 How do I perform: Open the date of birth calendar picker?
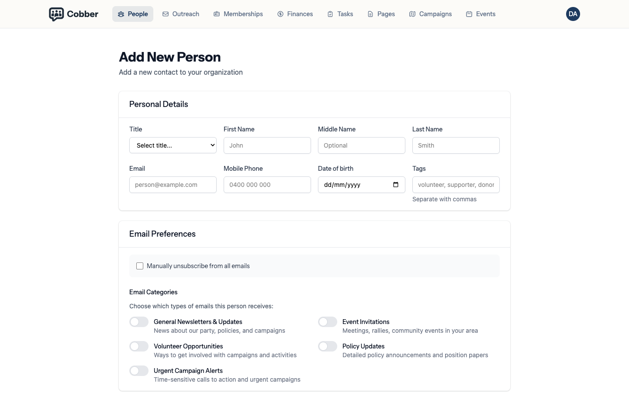pos(396,185)
